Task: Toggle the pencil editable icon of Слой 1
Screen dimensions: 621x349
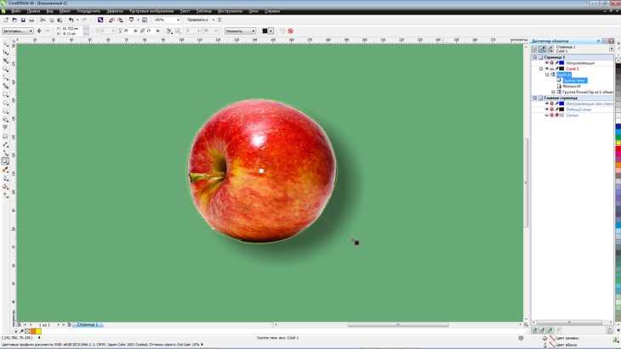Action: click(x=556, y=69)
